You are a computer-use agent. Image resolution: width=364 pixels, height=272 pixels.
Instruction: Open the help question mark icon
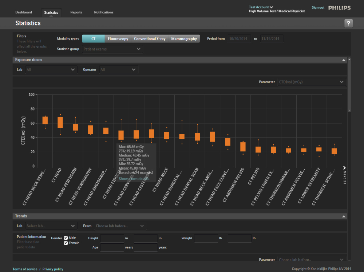348,24
